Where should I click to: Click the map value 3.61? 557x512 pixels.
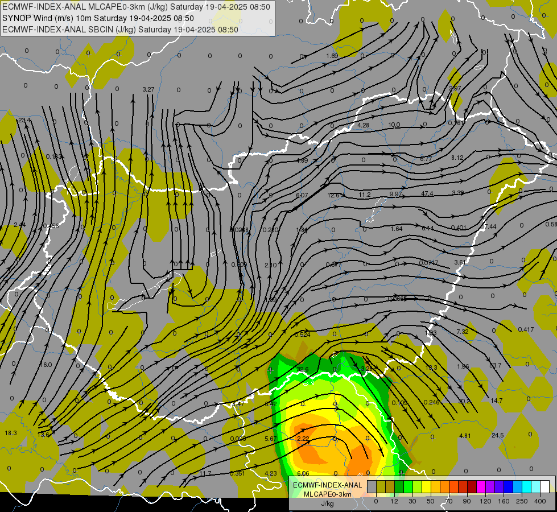(460, 263)
